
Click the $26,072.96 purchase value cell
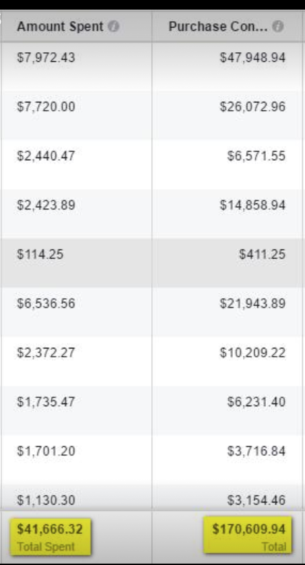point(227,115)
